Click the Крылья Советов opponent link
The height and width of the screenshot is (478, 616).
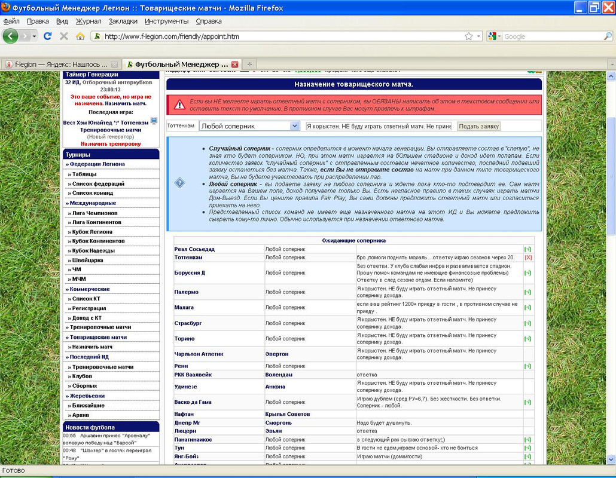(288, 414)
